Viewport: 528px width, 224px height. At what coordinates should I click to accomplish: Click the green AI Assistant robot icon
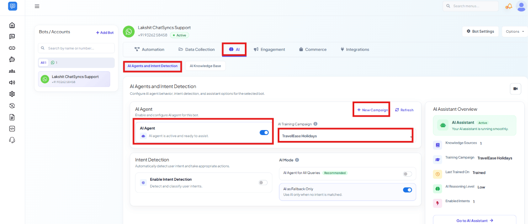pos(443,125)
